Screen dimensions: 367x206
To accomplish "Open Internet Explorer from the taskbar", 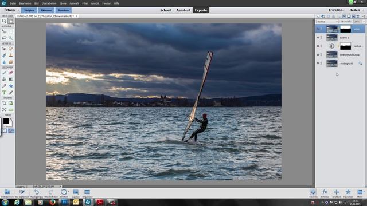I will point(17,202).
